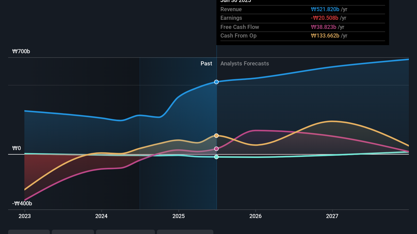Click the ₩700b y-axis label

coord(21,51)
